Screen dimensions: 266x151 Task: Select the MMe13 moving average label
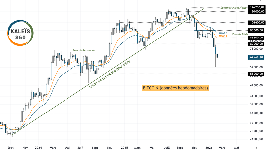tap(223, 36)
